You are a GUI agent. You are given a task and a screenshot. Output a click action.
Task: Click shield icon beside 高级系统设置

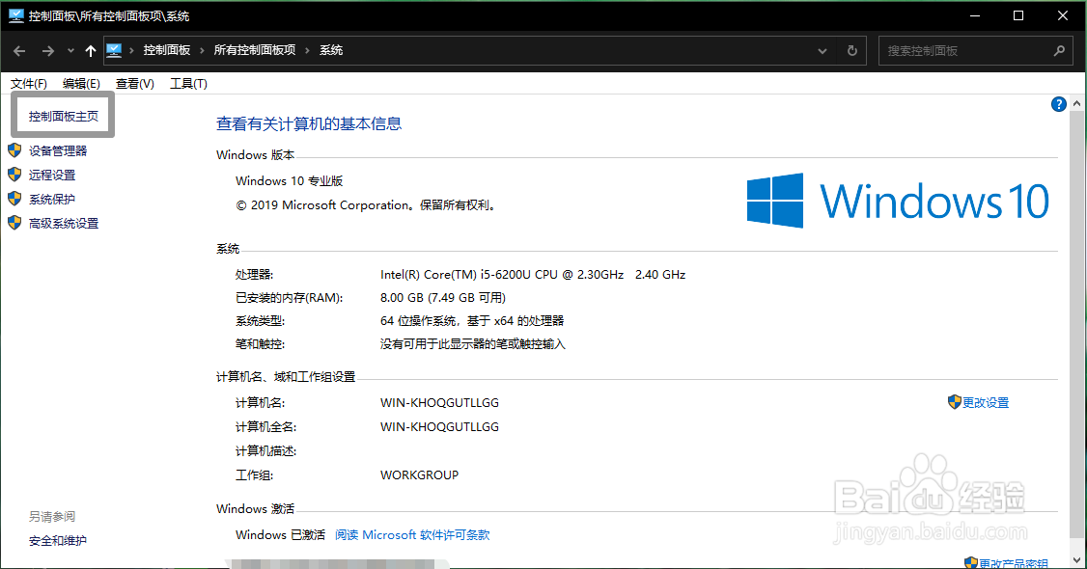click(14, 223)
